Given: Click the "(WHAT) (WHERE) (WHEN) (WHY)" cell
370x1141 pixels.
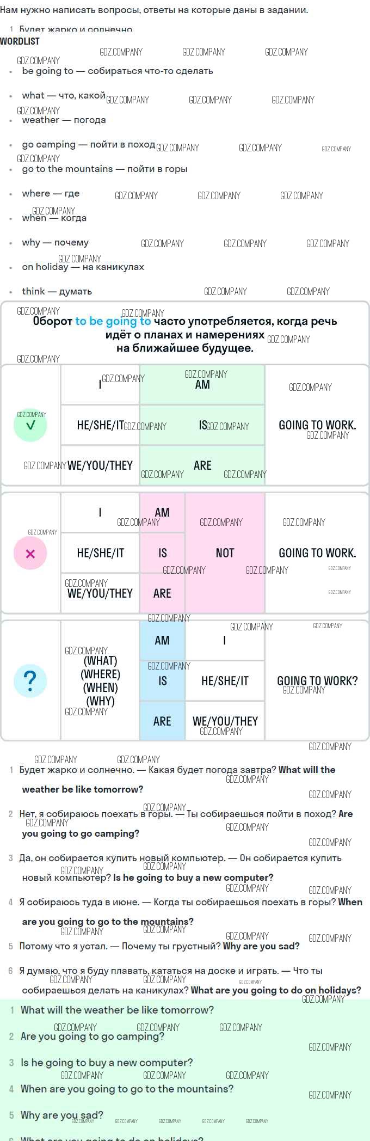Looking at the screenshot, I should (100, 680).
